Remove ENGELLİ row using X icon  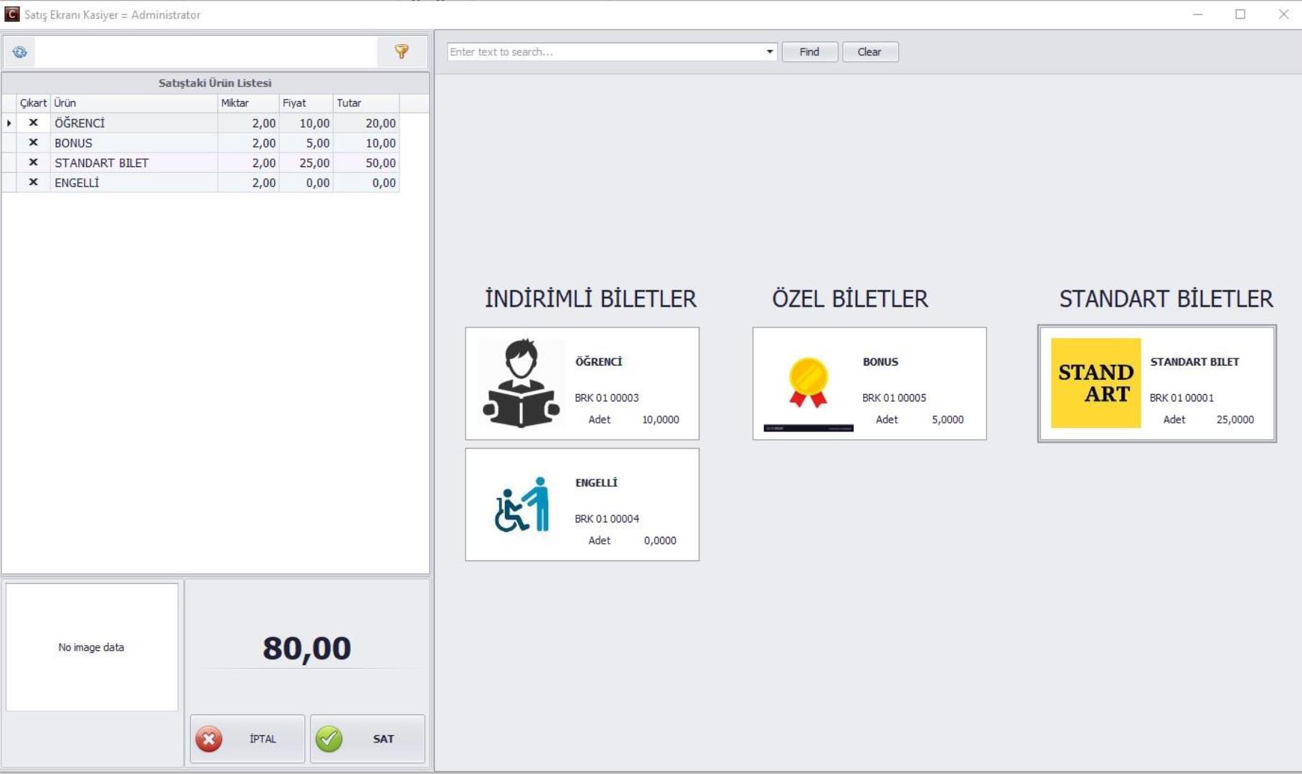[33, 183]
